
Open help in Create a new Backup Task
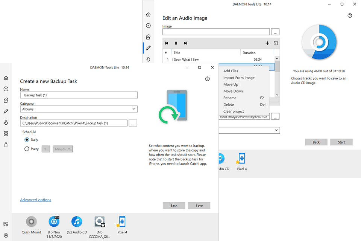pyautogui.click(x=208, y=79)
